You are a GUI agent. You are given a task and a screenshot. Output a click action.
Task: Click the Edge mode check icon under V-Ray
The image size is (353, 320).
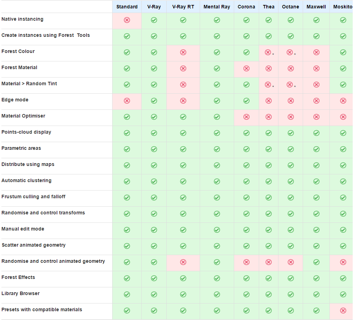point(154,101)
